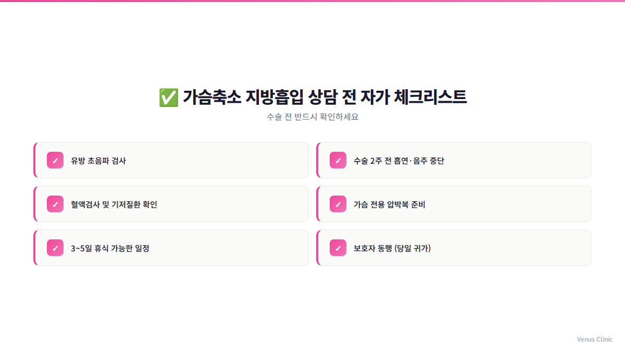Click the pink left accent of 가슴 전용 압박복 card

317,204
